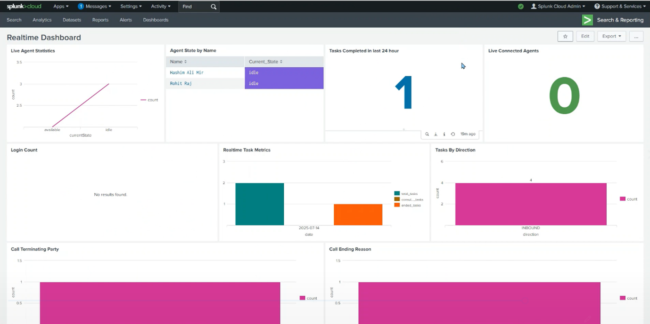Click the green system status checkmark icon
The image size is (650, 324).
[520, 7]
